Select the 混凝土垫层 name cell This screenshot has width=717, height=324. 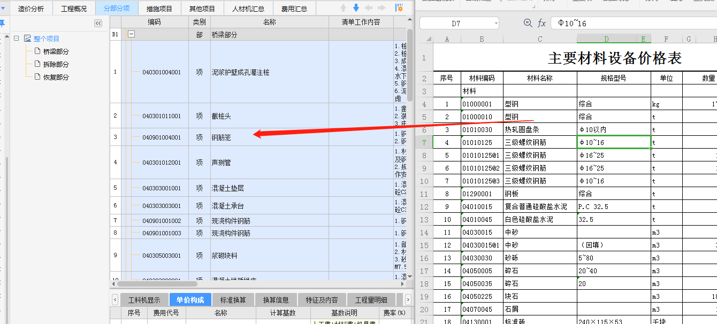tap(270, 188)
